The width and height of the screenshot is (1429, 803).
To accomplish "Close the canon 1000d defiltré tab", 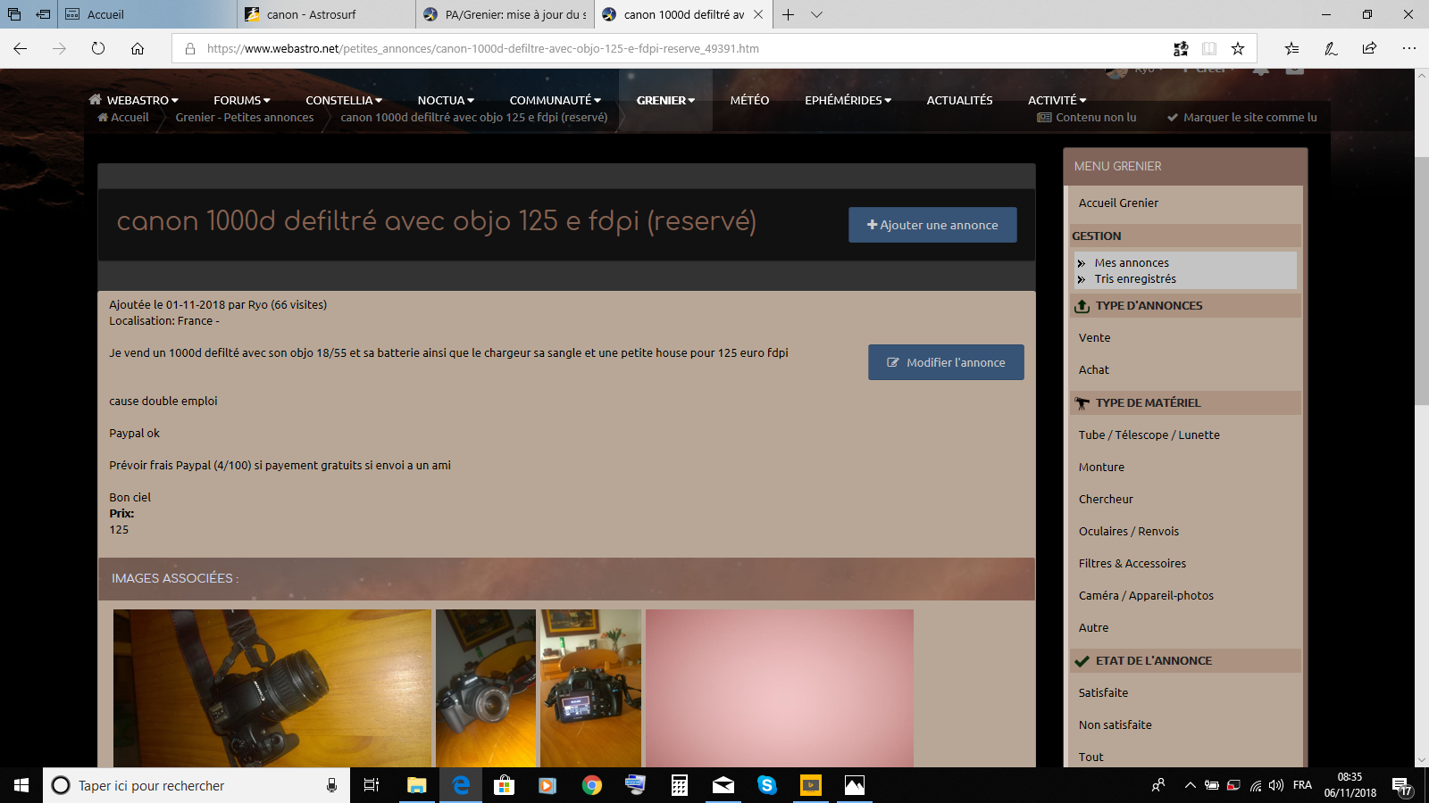I will (758, 14).
